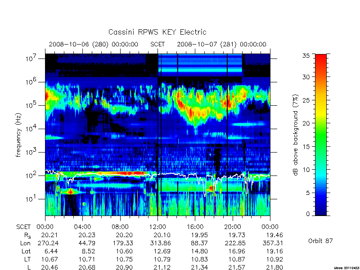Click the 10^2 frequency axis tick label
The image size is (360, 270).
(31, 175)
